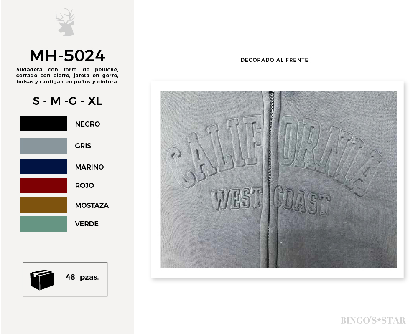Click the BINGO'S STAR brand watermark
The height and width of the screenshot is (334, 418).
pyautogui.click(x=373, y=320)
